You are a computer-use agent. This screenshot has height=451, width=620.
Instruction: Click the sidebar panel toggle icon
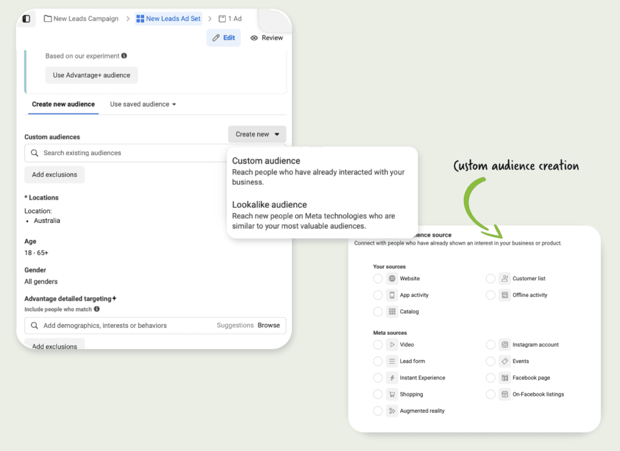(26, 19)
